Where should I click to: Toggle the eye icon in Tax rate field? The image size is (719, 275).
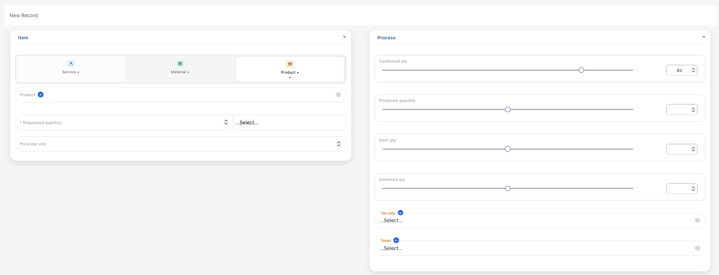coord(697,221)
